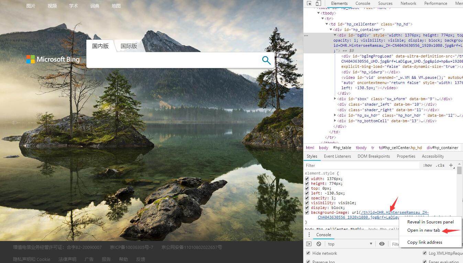Screen dimensions: 463x263
Task: Open the Network panel tab
Action: pyautogui.click(x=408, y=3)
